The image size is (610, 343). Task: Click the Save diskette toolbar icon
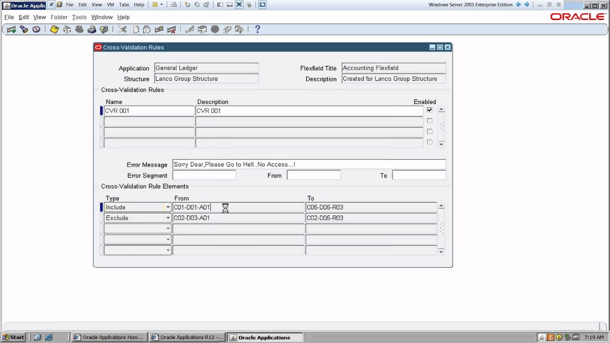54,30
